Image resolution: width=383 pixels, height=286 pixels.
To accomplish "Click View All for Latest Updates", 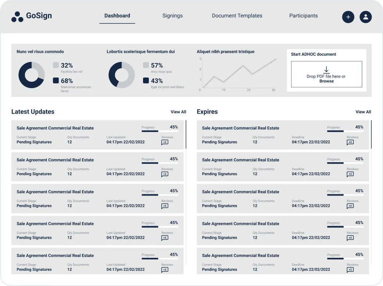I will tap(178, 112).
